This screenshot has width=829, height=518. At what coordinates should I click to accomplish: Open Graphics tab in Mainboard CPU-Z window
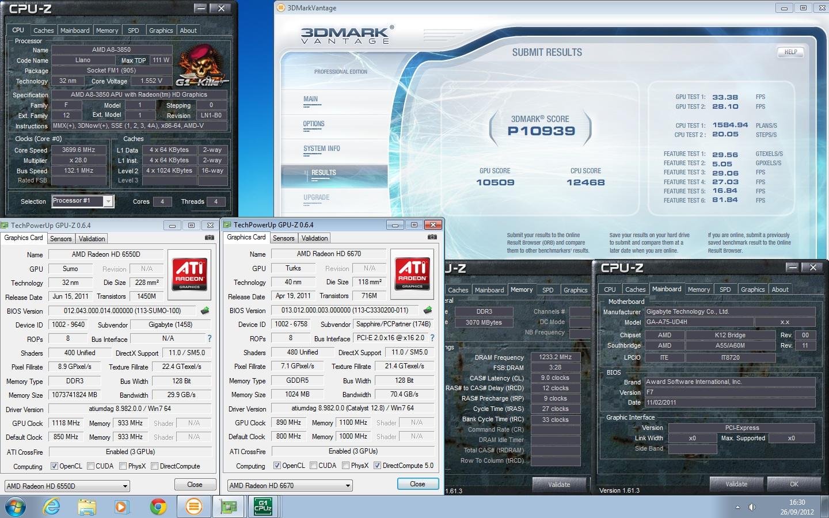coord(753,290)
